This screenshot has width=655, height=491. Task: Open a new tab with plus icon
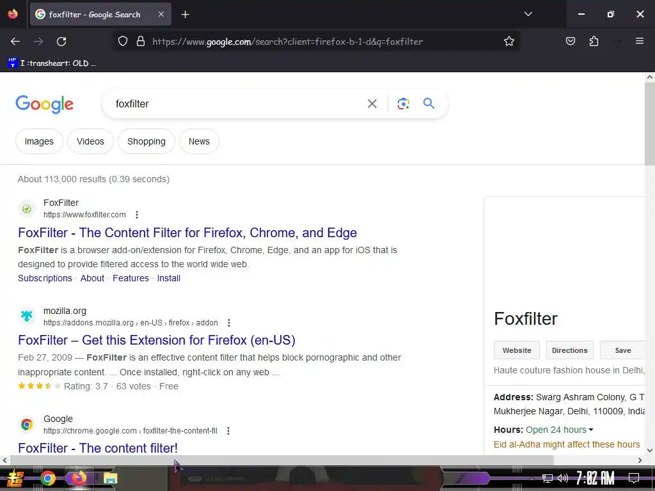(185, 15)
